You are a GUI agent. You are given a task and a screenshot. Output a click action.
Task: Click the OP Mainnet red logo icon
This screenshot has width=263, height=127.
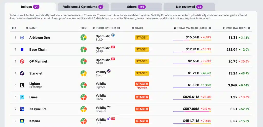point(22,61)
